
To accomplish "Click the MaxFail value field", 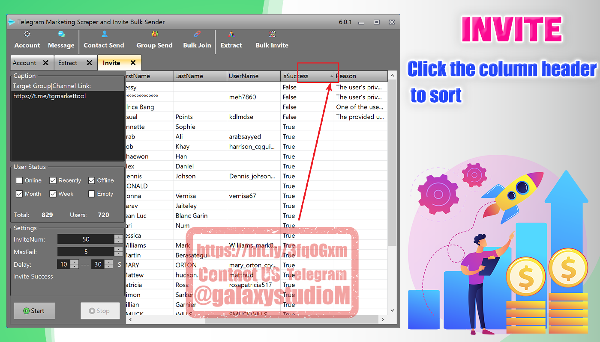I will 86,252.
